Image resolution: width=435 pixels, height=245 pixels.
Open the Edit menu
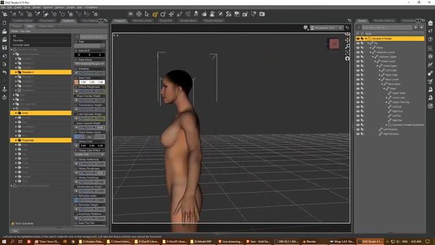[10, 7]
